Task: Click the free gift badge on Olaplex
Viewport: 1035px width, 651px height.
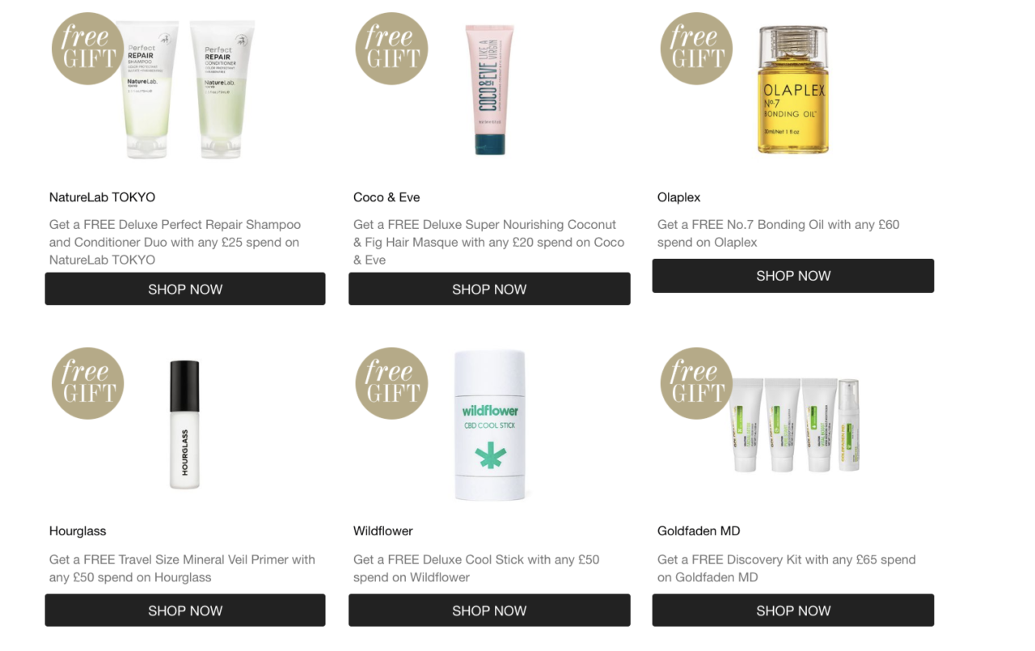Action: [x=696, y=49]
